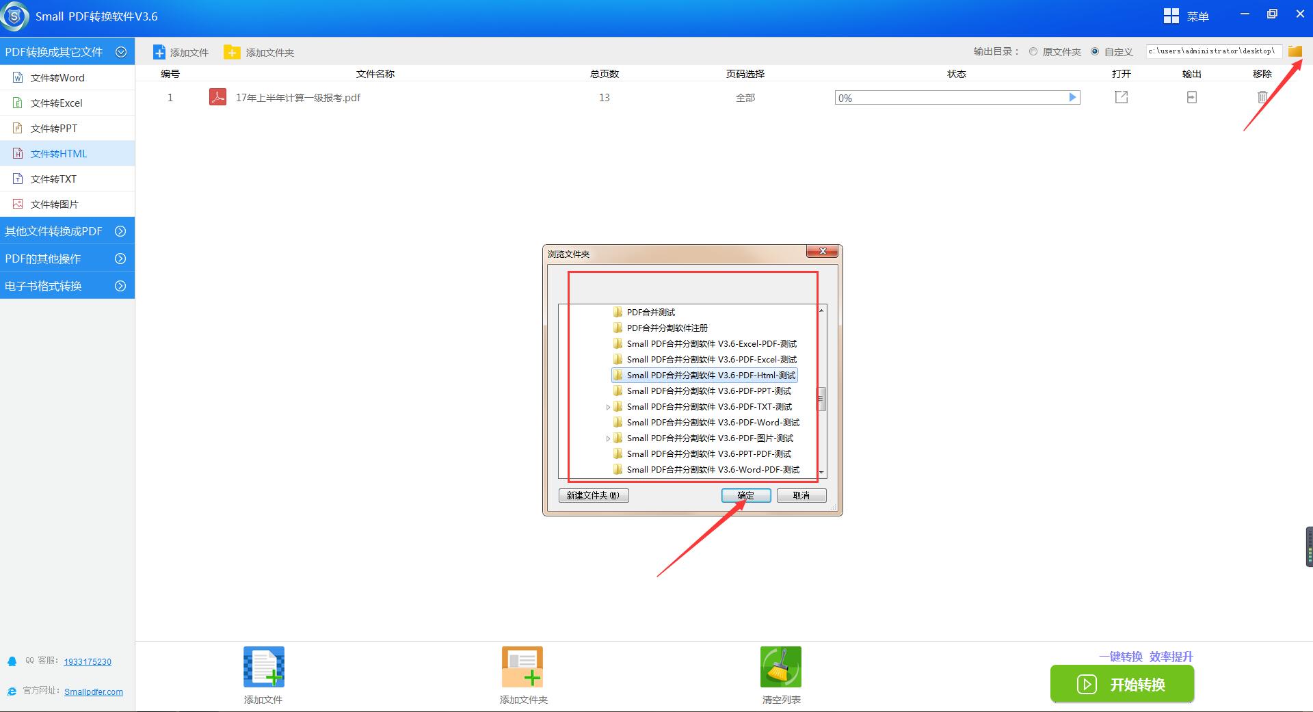Click the Small PDF app logo
The width and height of the screenshot is (1313, 712).
point(15,16)
